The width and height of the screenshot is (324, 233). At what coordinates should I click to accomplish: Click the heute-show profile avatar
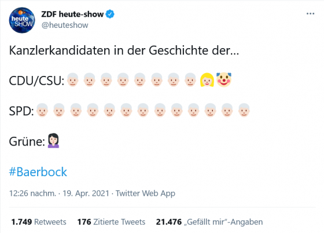(22, 20)
